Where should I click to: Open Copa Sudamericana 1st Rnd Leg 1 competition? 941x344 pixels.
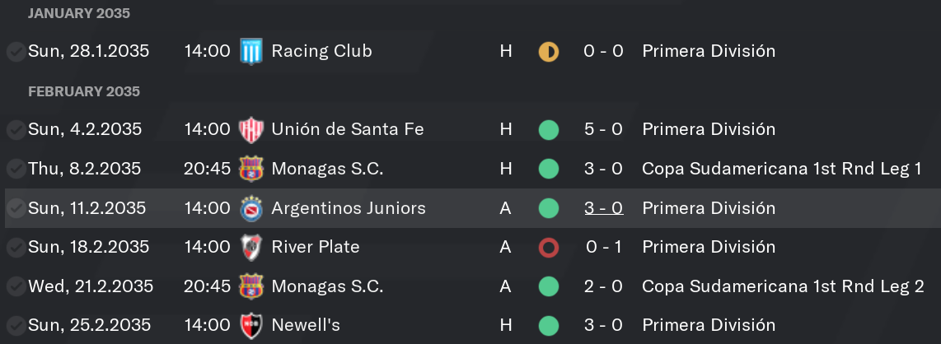coord(782,169)
